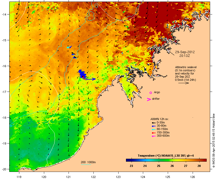The width and height of the screenshot is (217, 179).
Task: Click longitude axis label 122
Action: point(93,177)
